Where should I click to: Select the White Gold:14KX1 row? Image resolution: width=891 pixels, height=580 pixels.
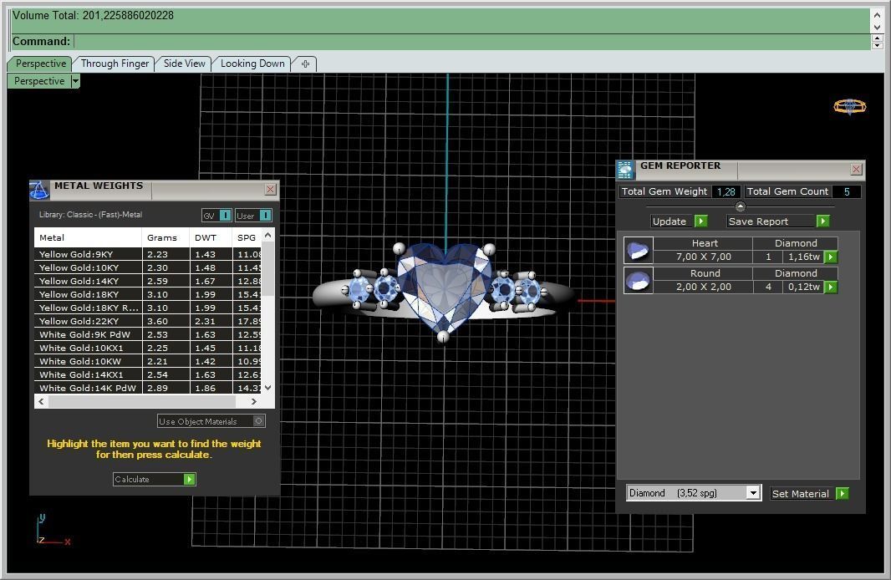[148, 374]
